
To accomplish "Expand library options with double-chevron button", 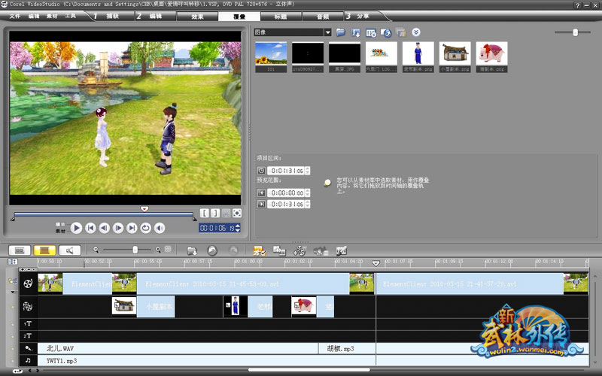I will click(x=416, y=32).
